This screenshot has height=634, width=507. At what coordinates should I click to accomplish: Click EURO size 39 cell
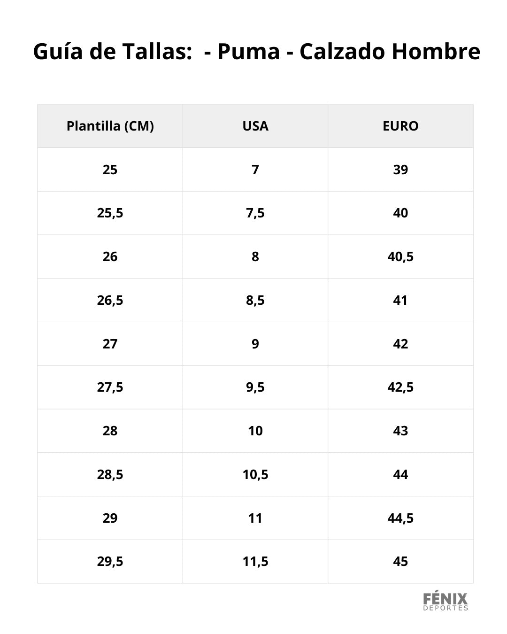[x=400, y=170]
